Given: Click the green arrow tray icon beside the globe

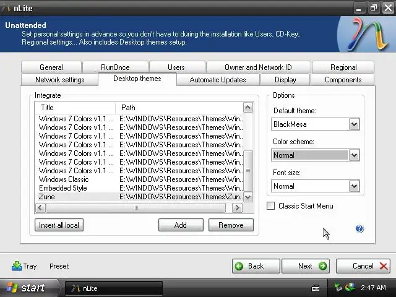Looking at the screenshot, I should (x=338, y=287).
